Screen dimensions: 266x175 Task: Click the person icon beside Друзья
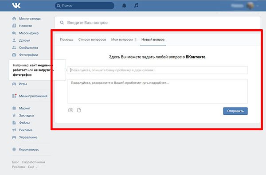[14, 40]
